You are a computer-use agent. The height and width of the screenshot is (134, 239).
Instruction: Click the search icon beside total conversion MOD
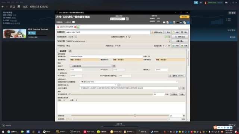pyautogui.click(x=119, y=85)
